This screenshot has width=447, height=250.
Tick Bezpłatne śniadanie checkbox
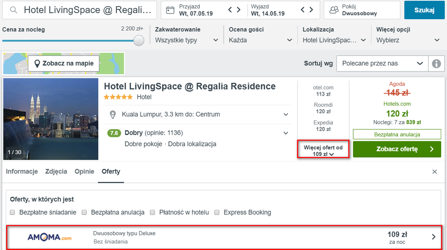click(x=12, y=212)
